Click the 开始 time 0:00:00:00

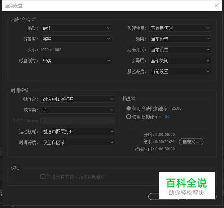coord(165,134)
